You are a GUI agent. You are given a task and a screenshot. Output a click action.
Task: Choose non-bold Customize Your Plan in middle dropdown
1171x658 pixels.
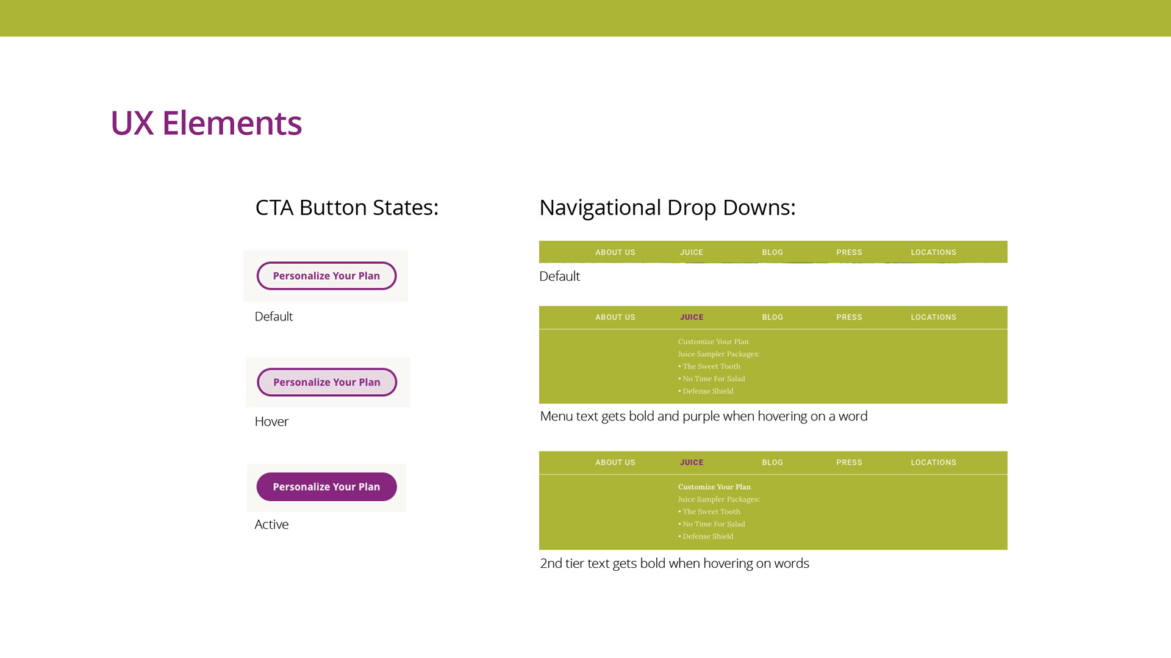tap(713, 342)
